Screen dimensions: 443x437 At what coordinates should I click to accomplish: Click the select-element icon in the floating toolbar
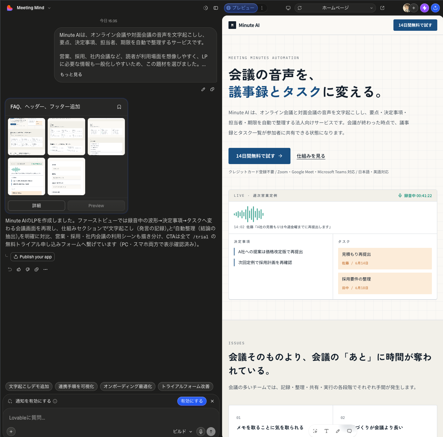(x=315, y=431)
